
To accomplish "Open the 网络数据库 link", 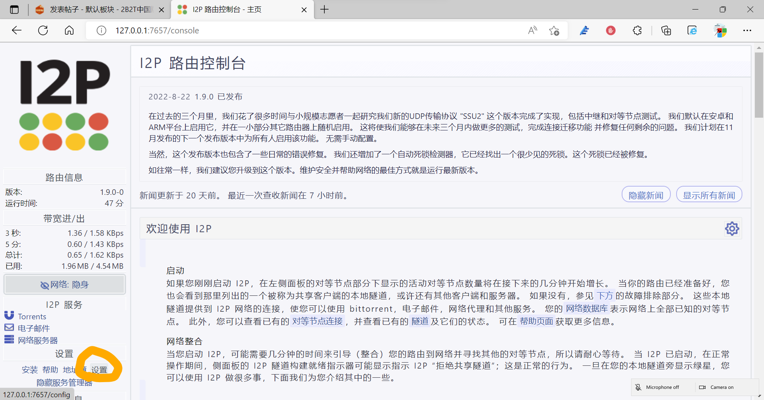I will [x=587, y=309].
